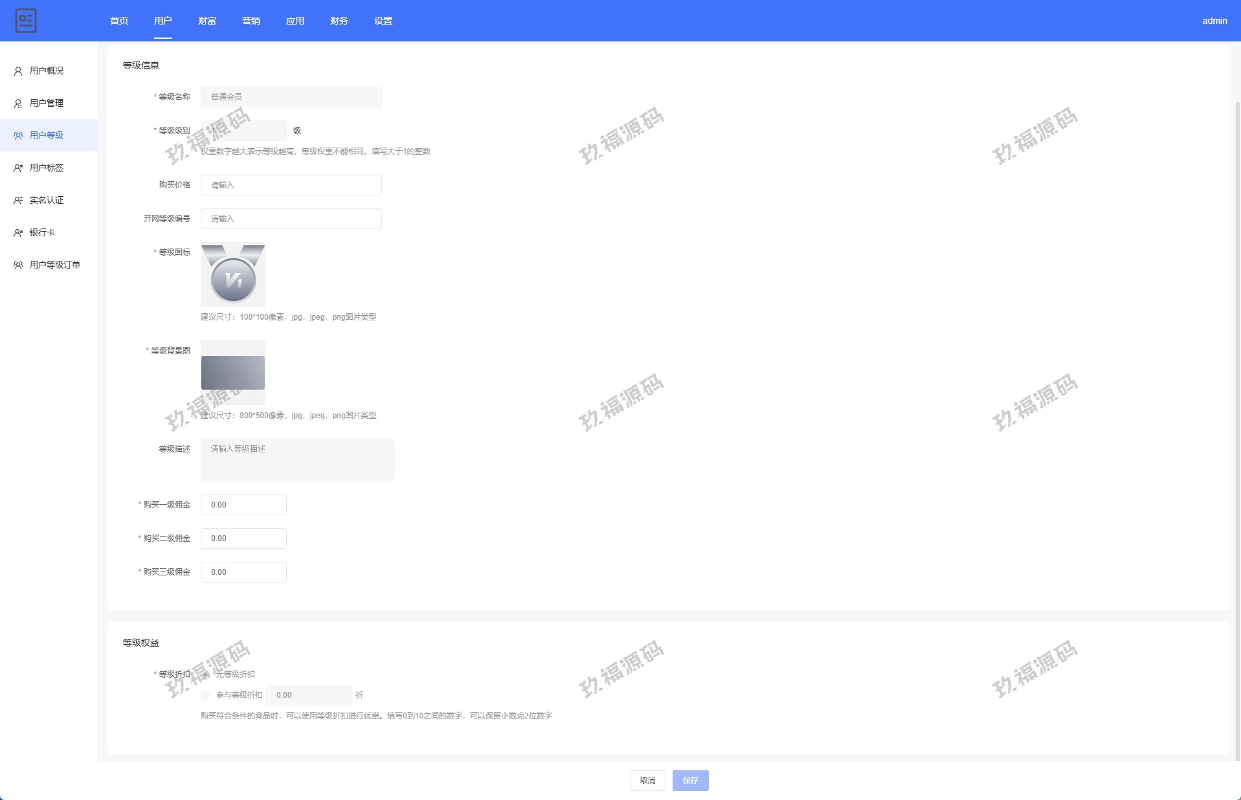Click the app logo icon in header
The height and width of the screenshot is (800, 1241).
[x=26, y=21]
